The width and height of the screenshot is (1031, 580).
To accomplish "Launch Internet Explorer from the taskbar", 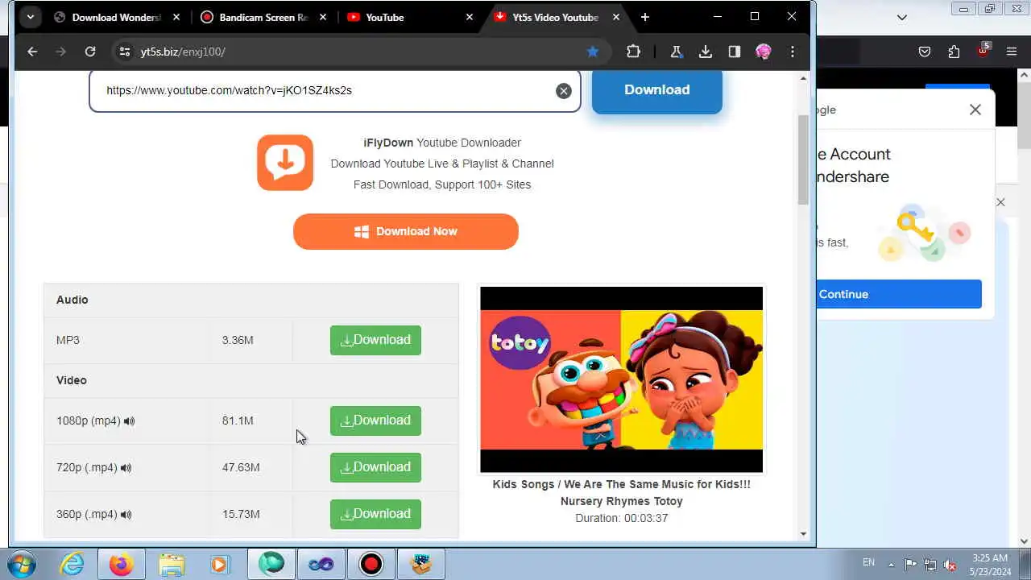I will 72,564.
